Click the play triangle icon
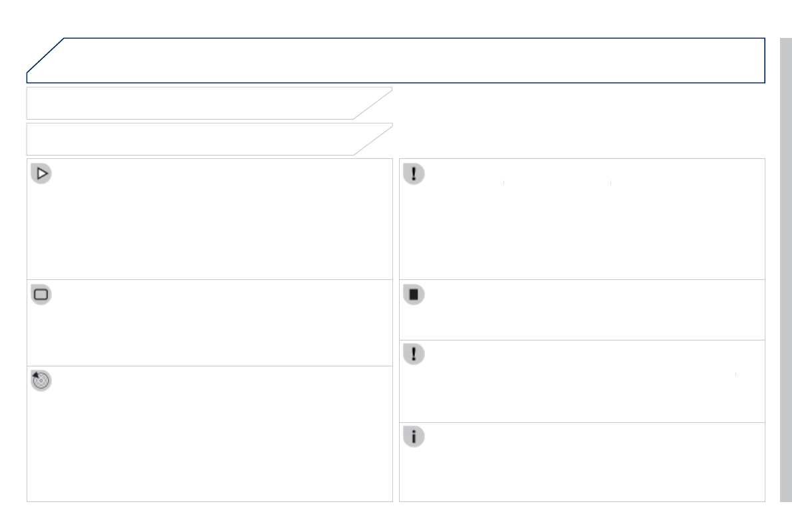Viewport: 792px width, 528px height. pos(41,174)
